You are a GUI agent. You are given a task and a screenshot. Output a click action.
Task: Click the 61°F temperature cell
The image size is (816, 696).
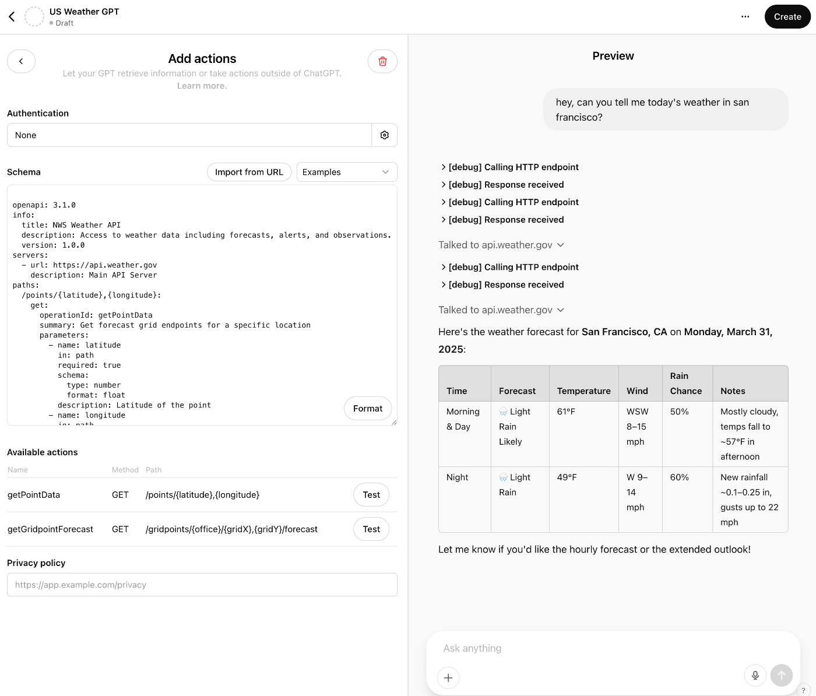click(x=584, y=434)
